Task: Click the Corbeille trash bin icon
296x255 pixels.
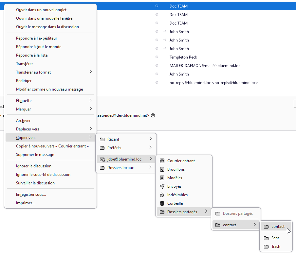Action: (x=162, y=203)
